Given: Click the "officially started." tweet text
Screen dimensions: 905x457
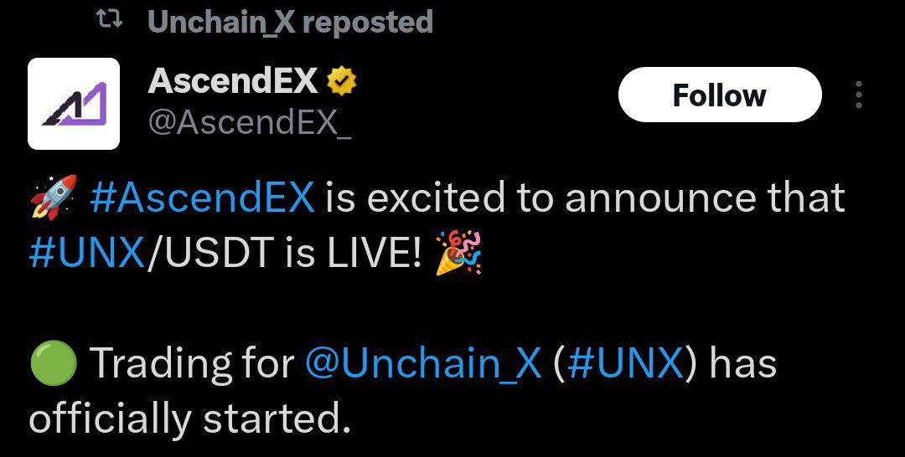Looking at the screenshot, I should (x=190, y=419).
